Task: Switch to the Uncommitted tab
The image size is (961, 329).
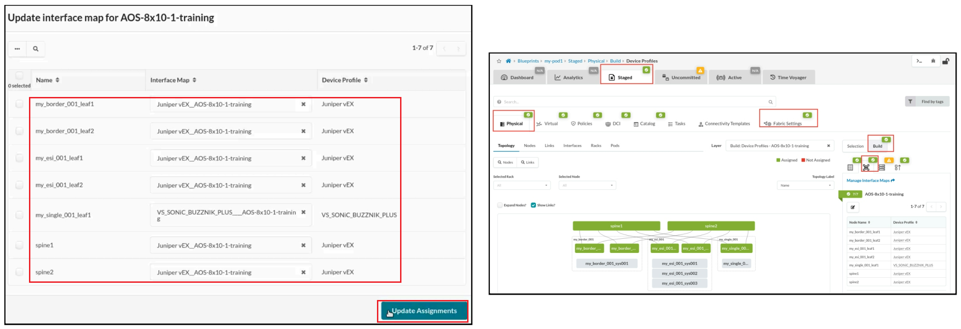Action: [x=682, y=77]
